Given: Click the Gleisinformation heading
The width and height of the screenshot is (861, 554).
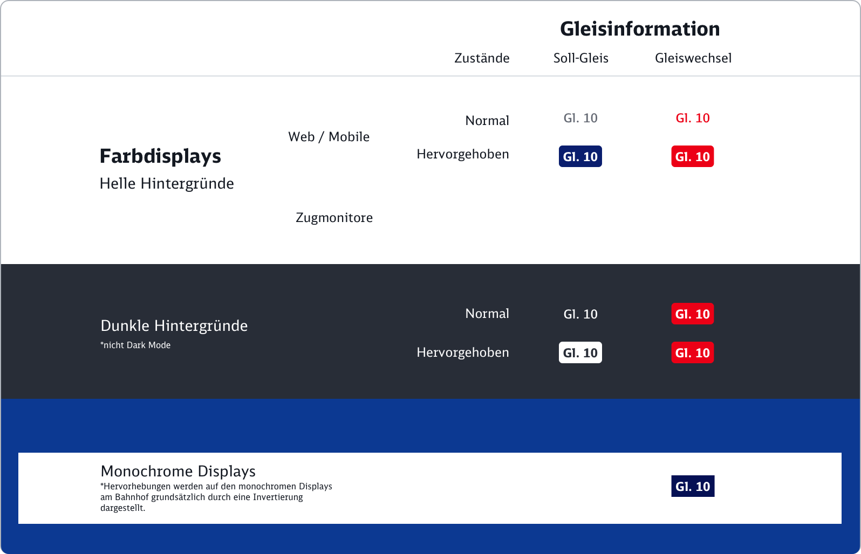Looking at the screenshot, I should coord(640,29).
